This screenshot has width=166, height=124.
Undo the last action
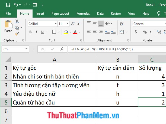[16, 5]
